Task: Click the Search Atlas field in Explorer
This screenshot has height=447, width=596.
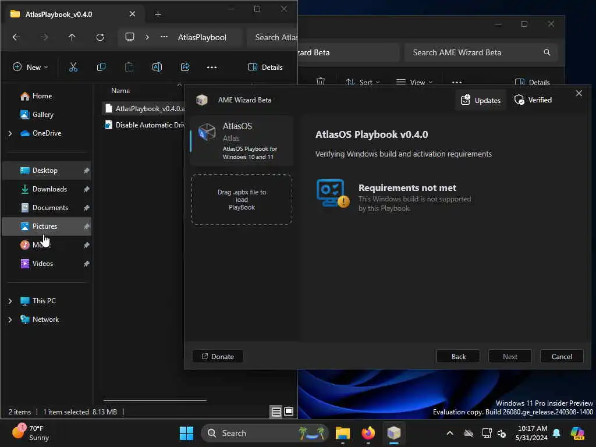Action: (272, 37)
